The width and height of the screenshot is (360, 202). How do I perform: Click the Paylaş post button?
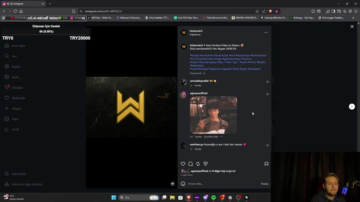coord(265,184)
